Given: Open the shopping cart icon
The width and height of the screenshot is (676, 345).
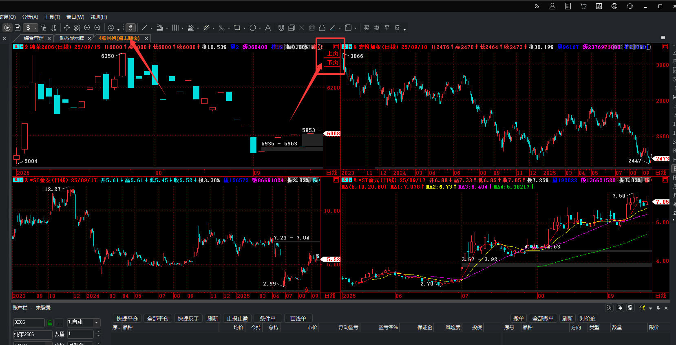Looking at the screenshot, I should pos(583,6).
